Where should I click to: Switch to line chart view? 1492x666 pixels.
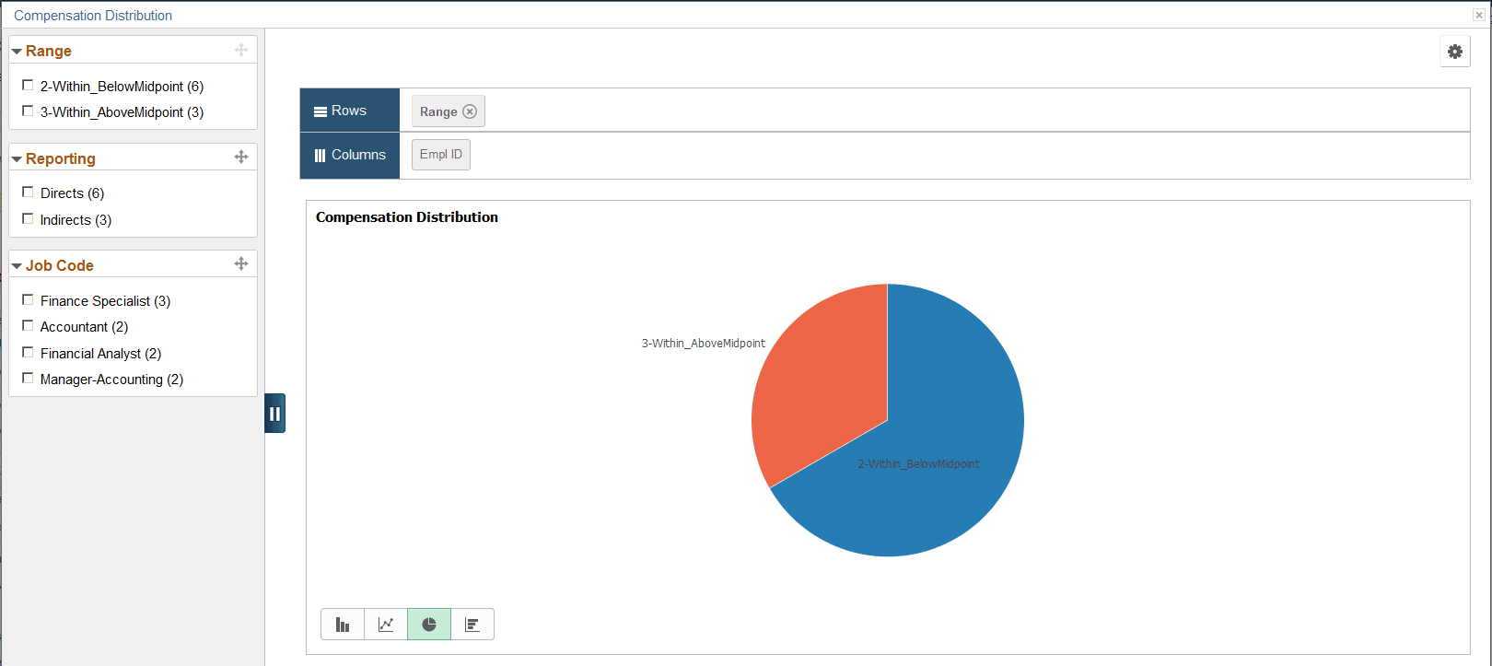pos(386,625)
